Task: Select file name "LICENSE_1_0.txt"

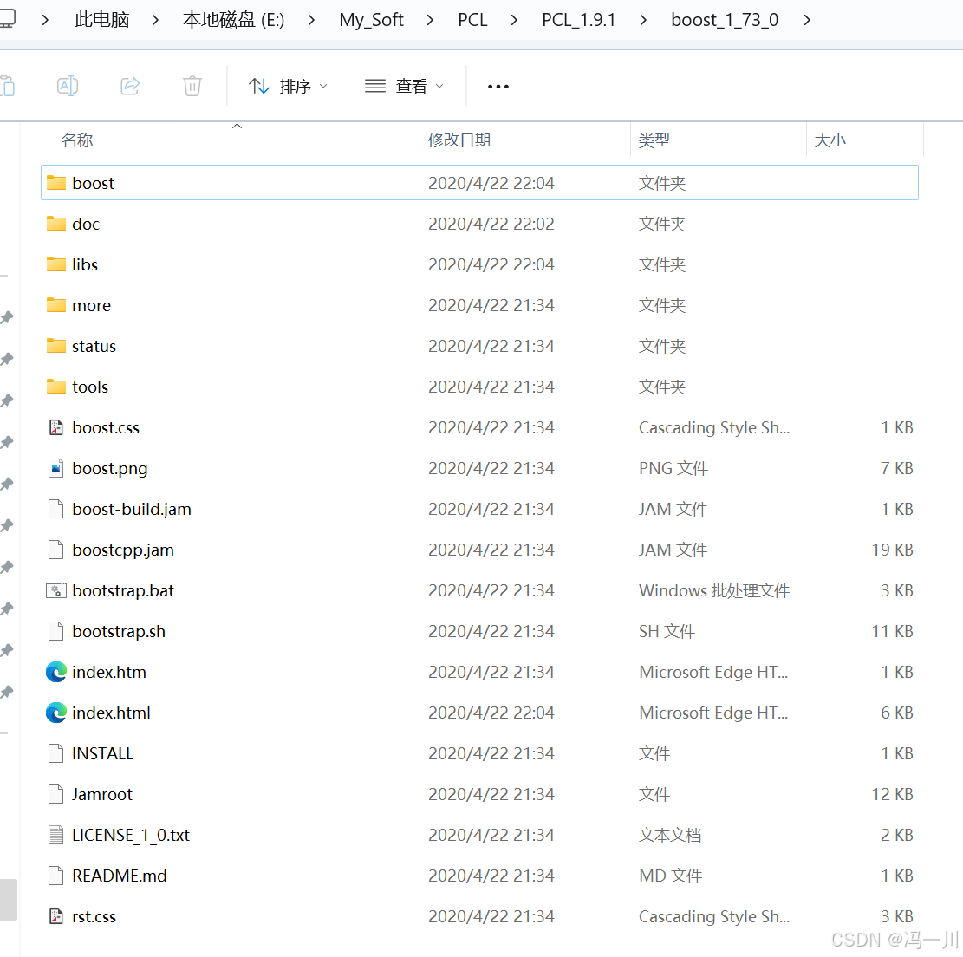Action: coord(131,835)
